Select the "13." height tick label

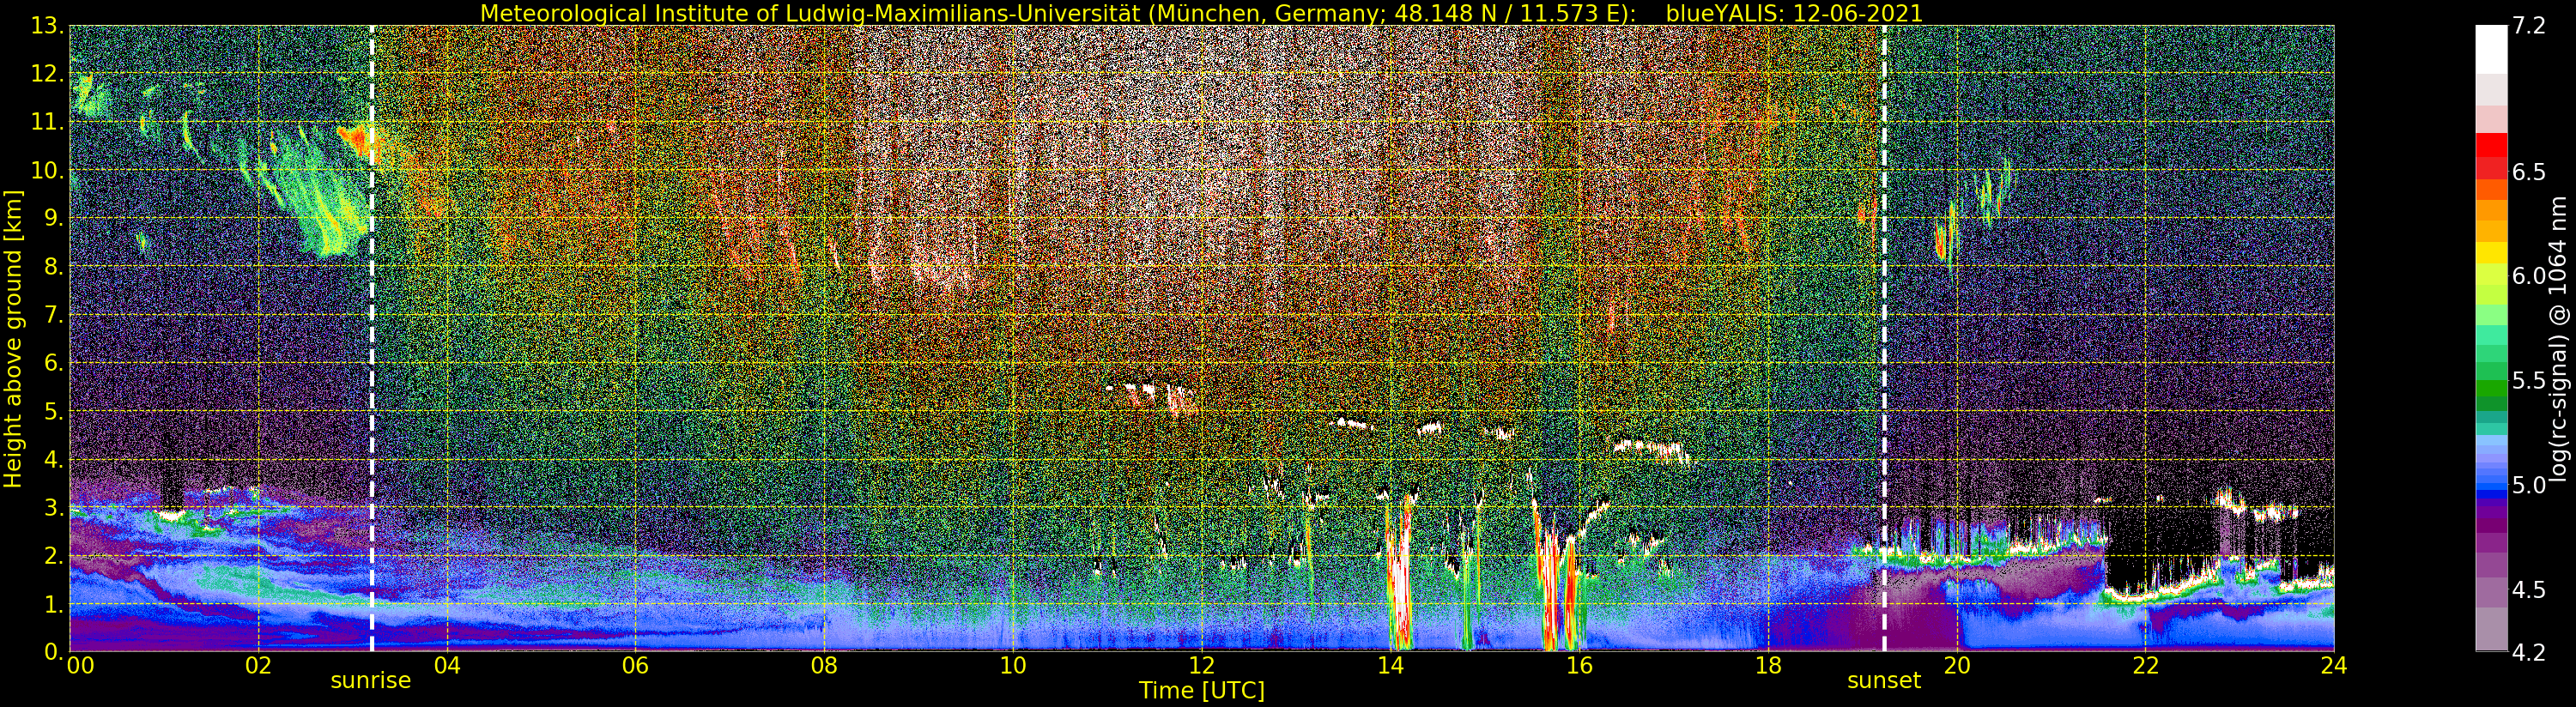point(48,26)
